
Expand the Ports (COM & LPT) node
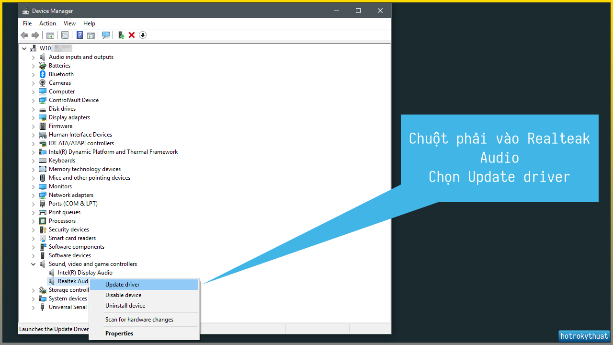pyautogui.click(x=34, y=204)
